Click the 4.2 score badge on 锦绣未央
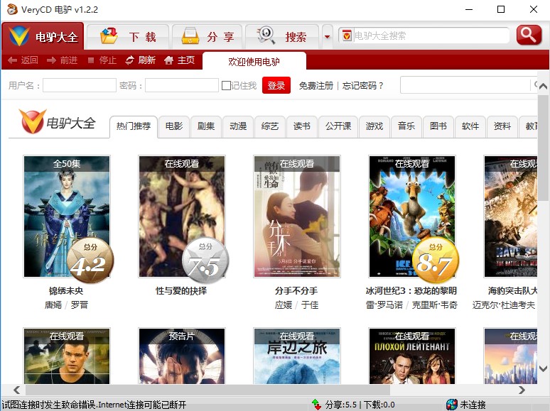 [90, 261]
